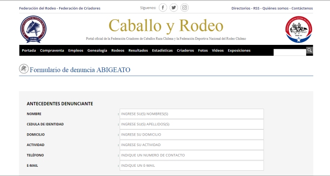The image size is (330, 176).
Task: Click the NOMBRE input field
Action: [x=192, y=114]
